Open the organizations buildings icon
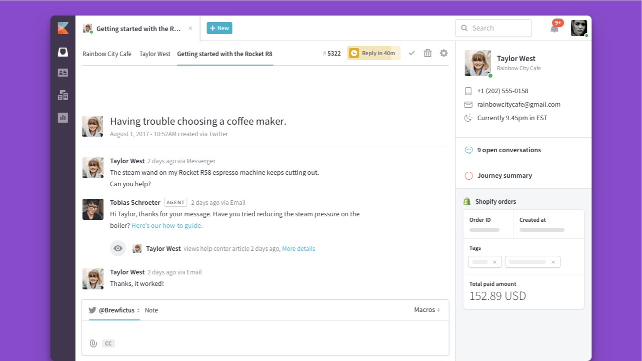 pyautogui.click(x=63, y=95)
